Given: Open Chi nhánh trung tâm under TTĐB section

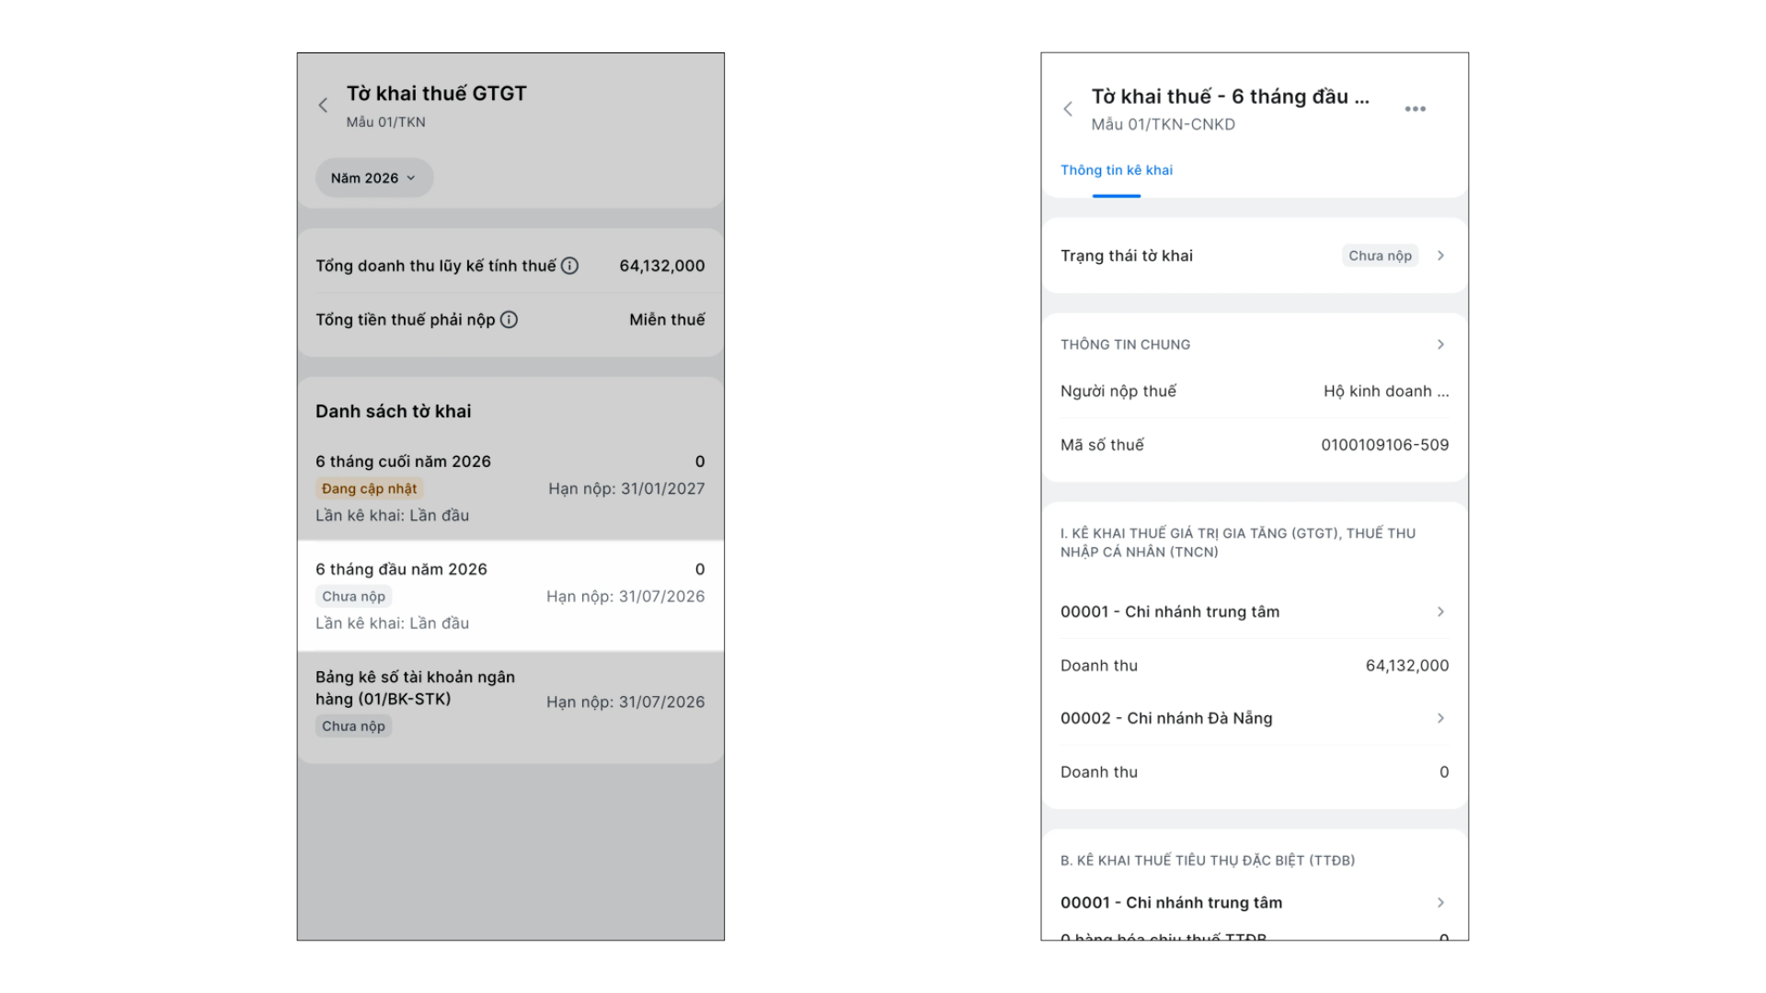Looking at the screenshot, I should [x=1255, y=903].
